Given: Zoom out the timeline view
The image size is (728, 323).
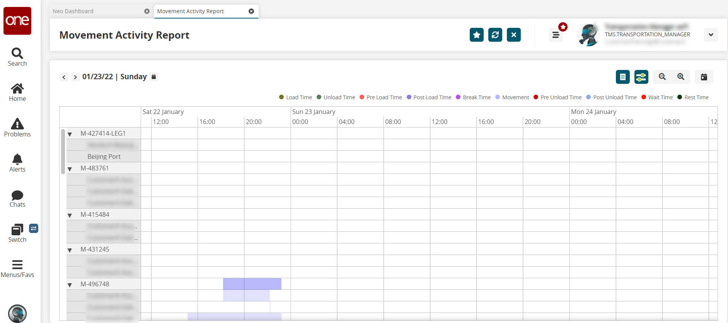Looking at the screenshot, I should coord(662,77).
